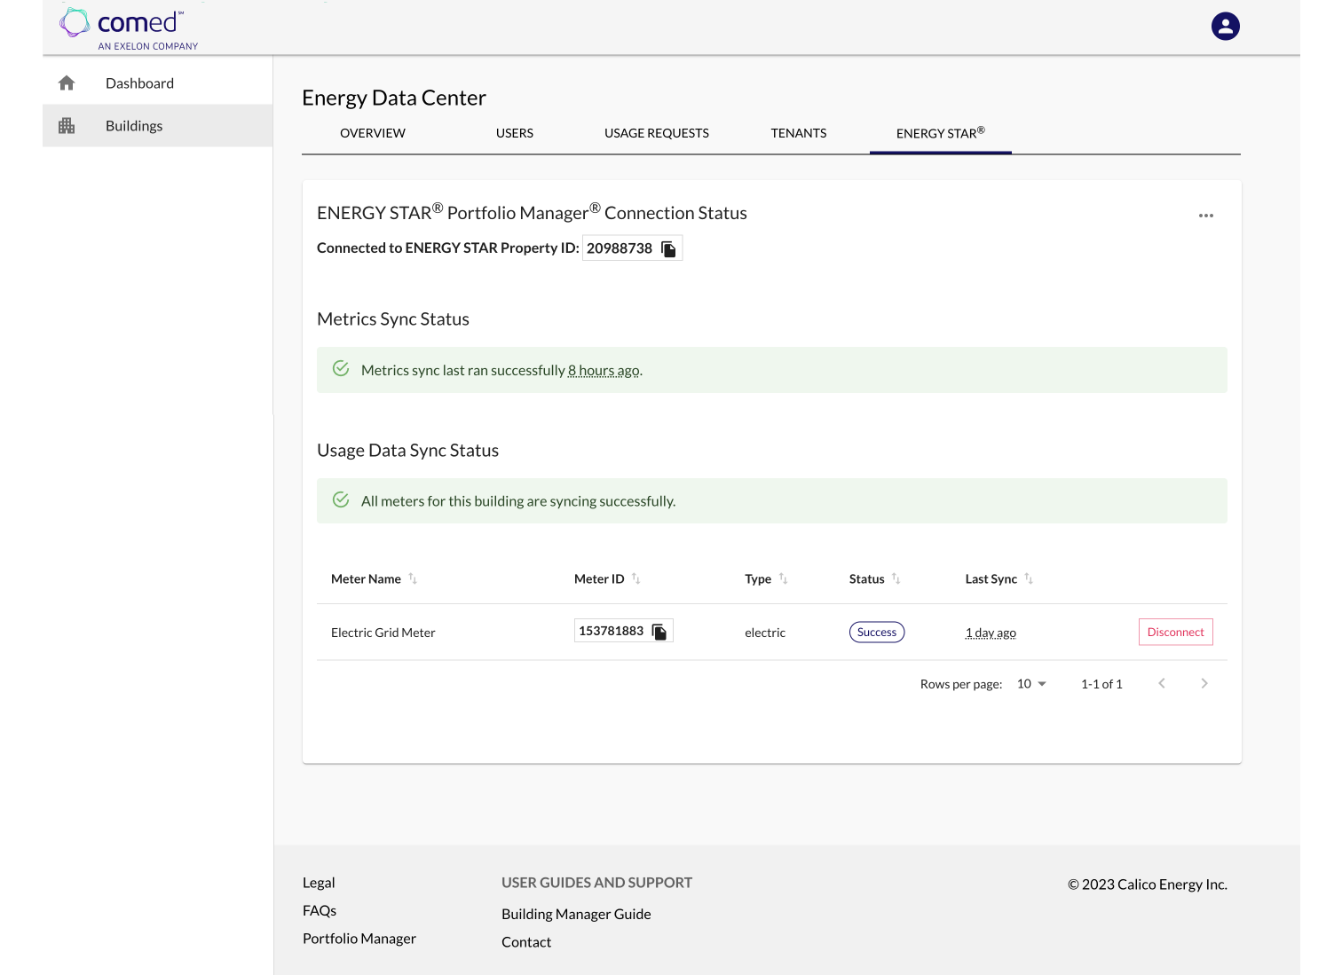The image size is (1342, 975).
Task: Click the 'Last Sync' column header
Action: coord(991,579)
